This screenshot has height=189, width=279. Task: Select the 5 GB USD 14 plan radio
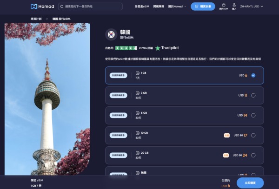pyautogui.click(x=253, y=115)
